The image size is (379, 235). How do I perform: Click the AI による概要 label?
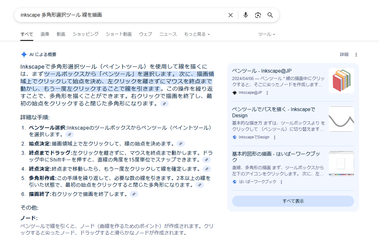[x=43, y=55]
